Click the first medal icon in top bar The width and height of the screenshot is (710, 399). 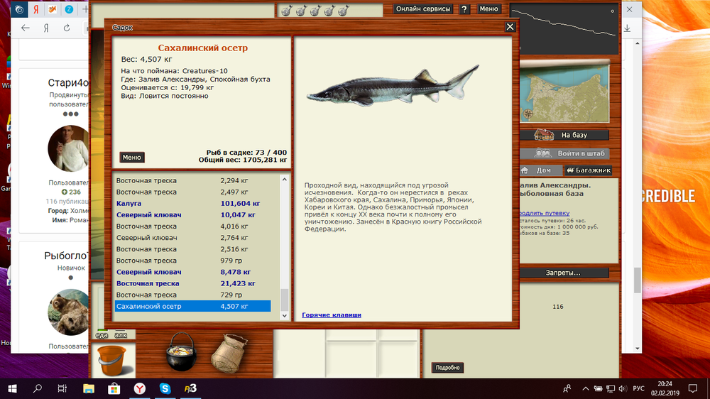(287, 11)
